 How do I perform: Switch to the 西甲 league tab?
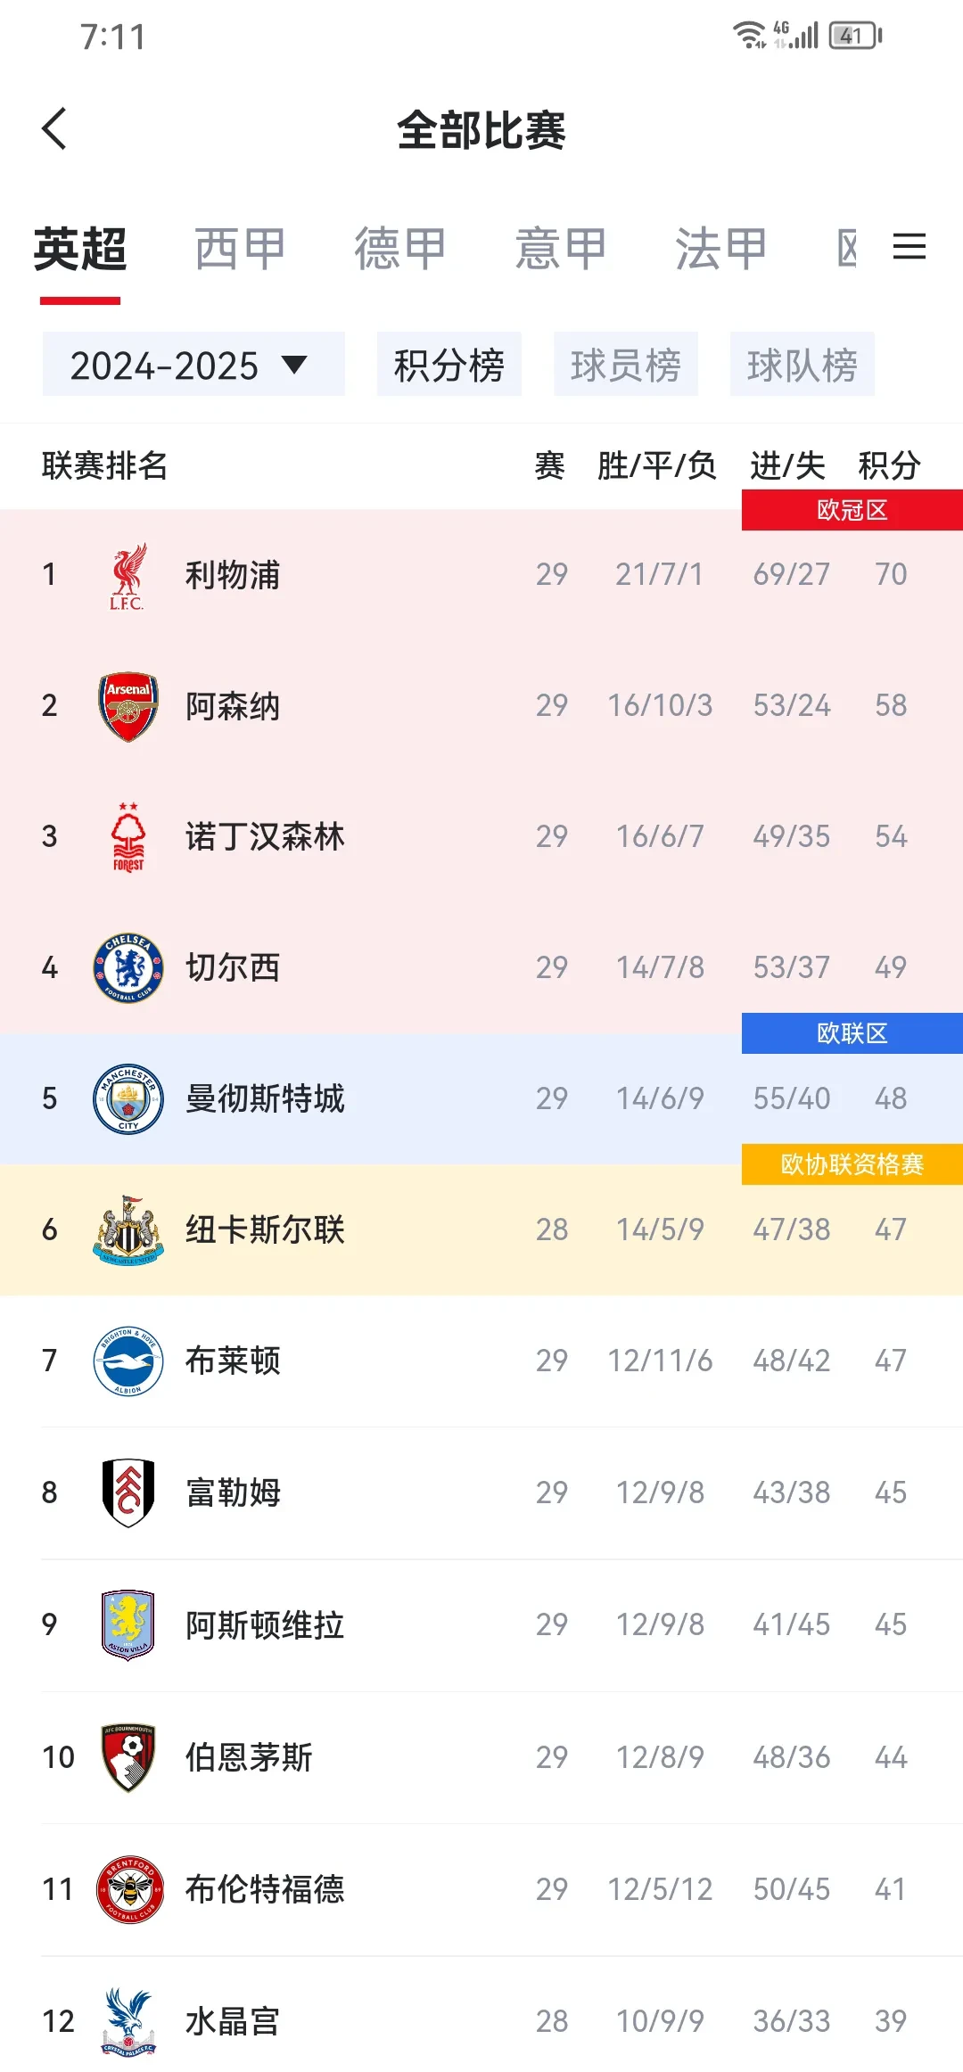point(240,249)
